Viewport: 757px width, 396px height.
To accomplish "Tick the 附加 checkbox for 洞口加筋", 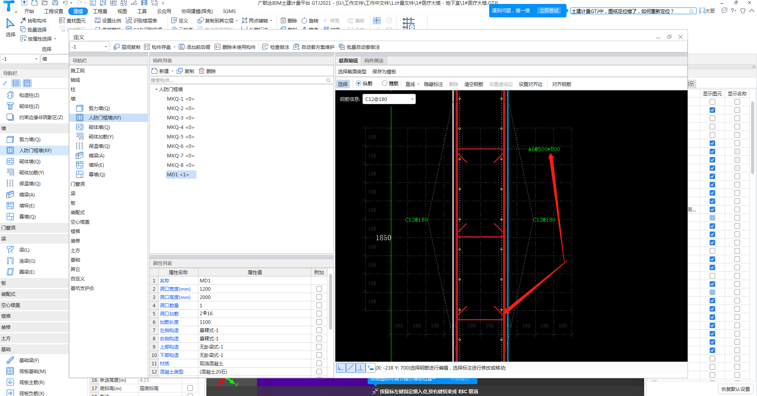I will tap(319, 314).
